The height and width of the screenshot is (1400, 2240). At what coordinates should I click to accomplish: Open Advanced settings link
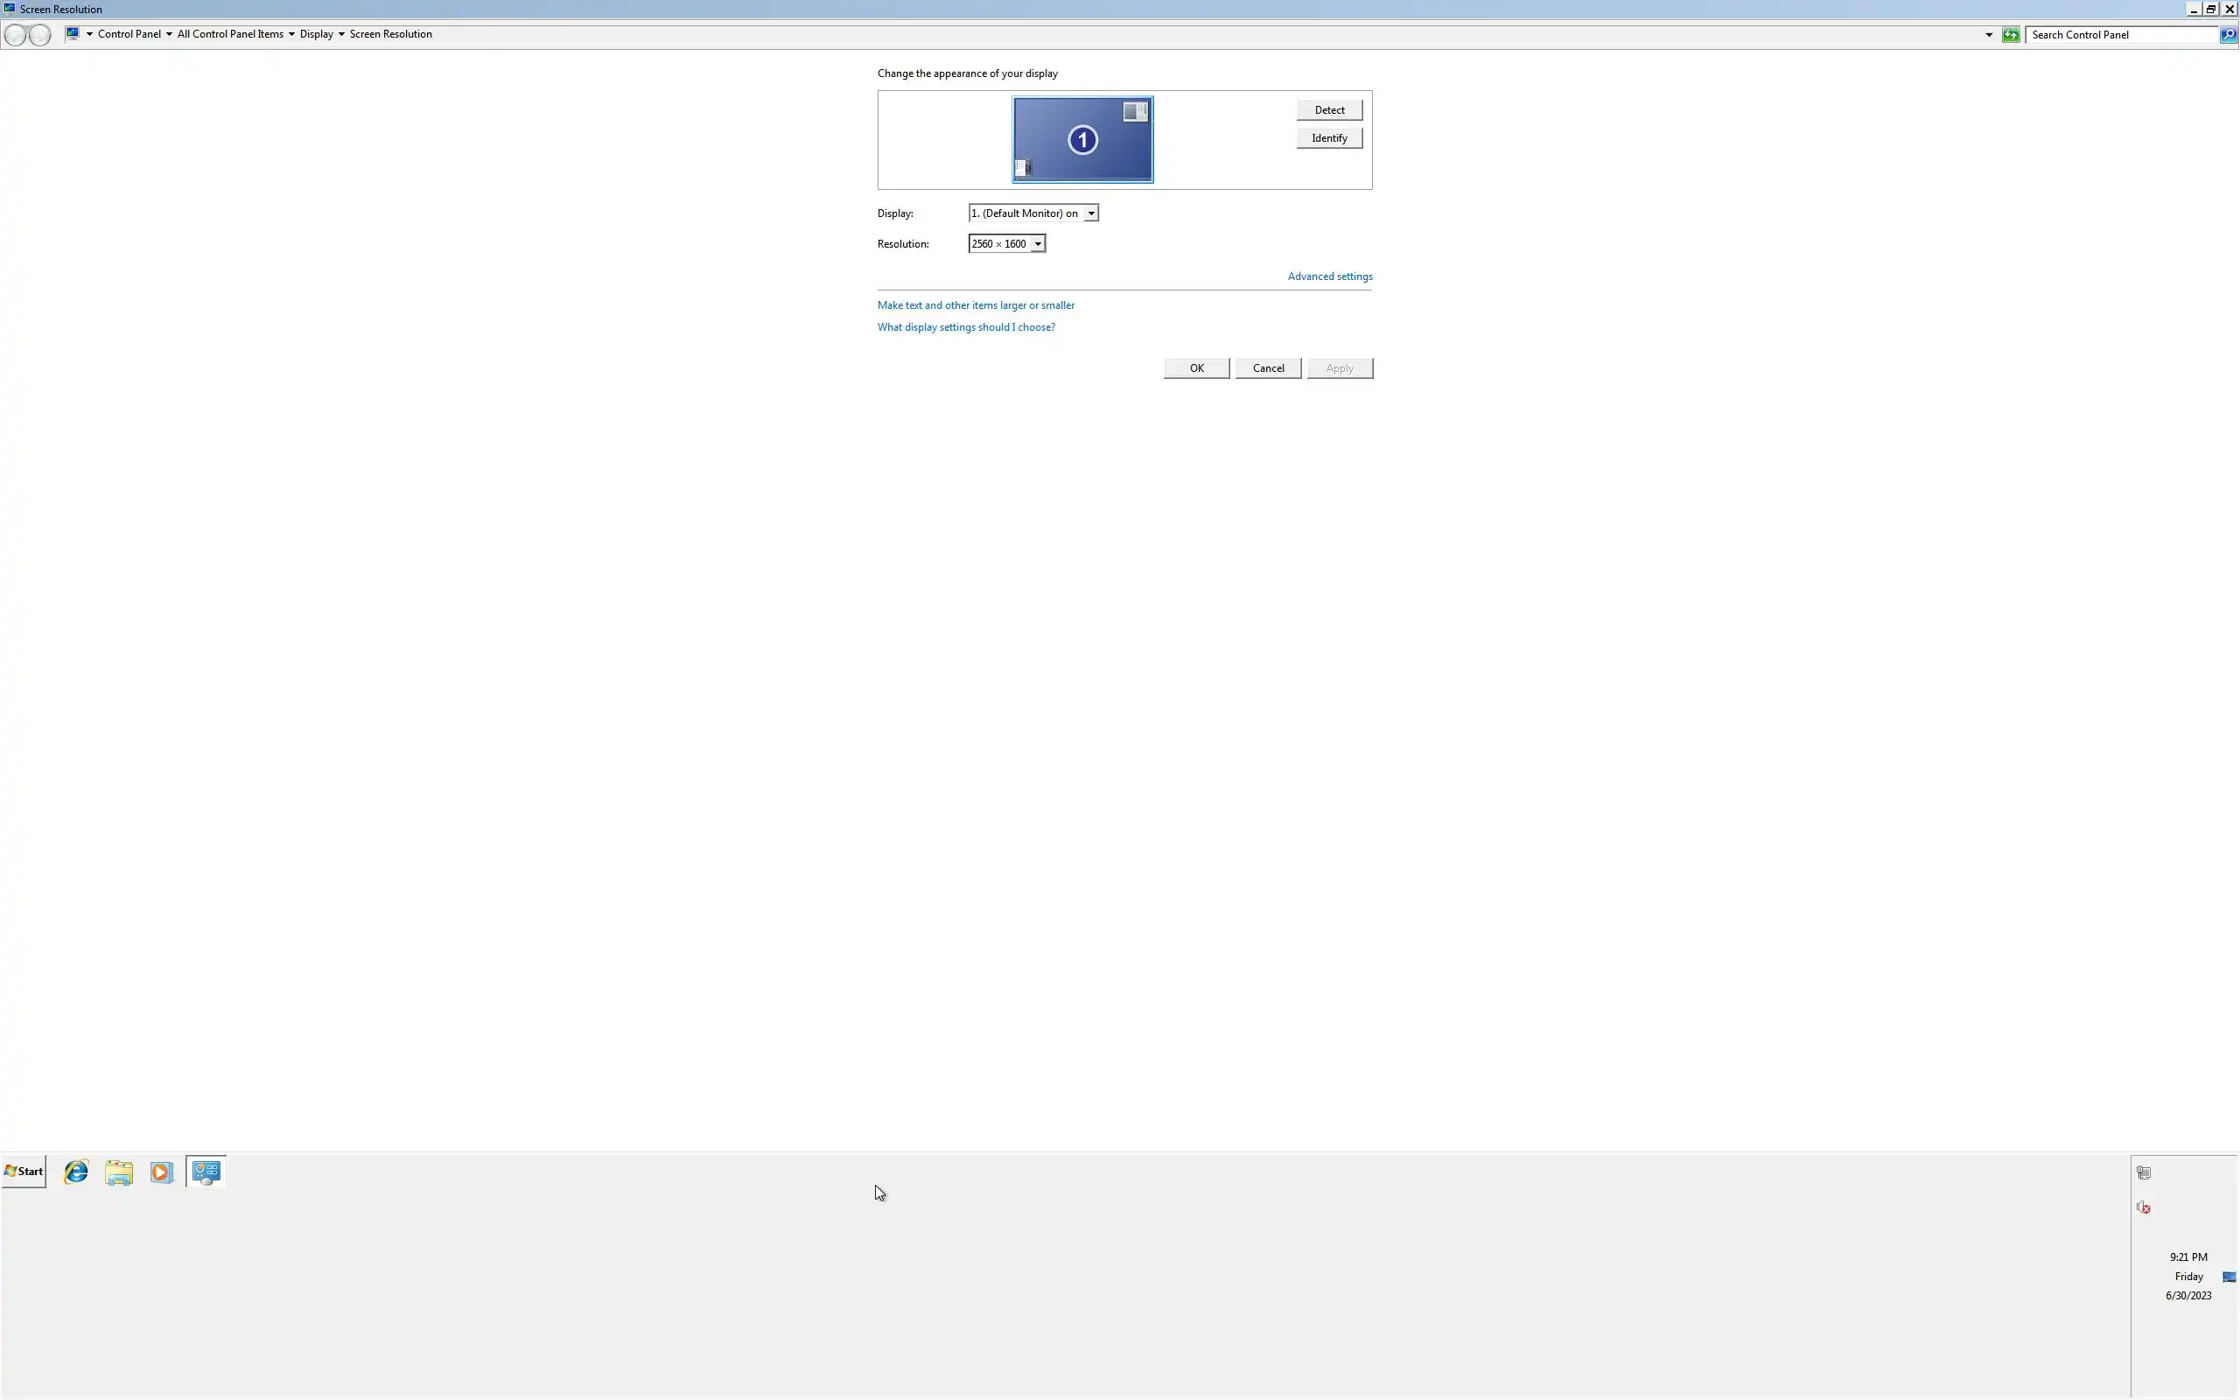coord(1329,276)
